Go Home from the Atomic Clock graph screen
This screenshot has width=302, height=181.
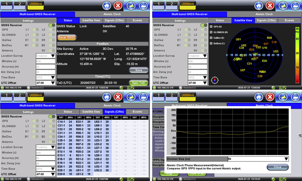click(259, 97)
